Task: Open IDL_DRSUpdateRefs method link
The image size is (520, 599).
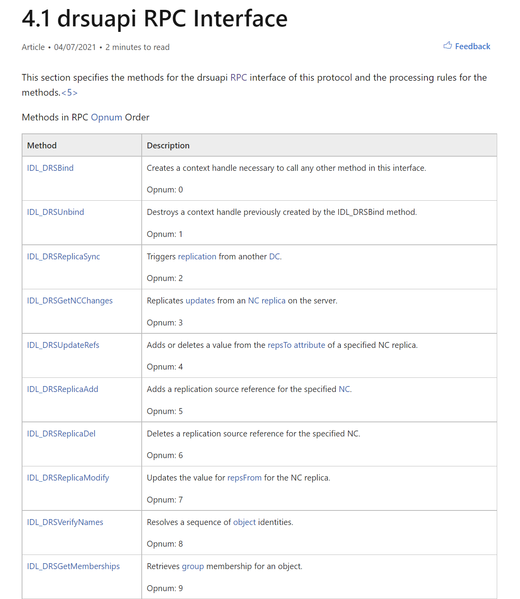Action: point(63,345)
